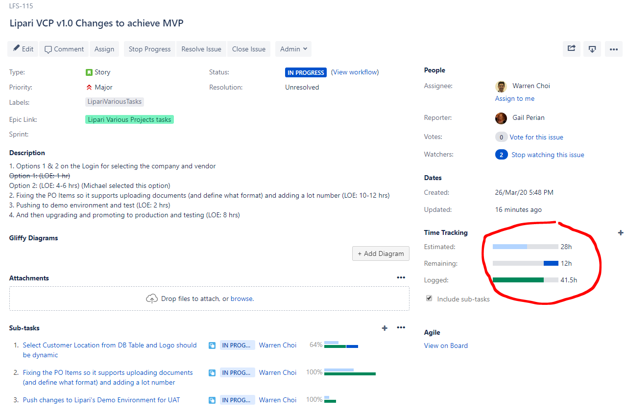Image resolution: width=627 pixels, height=414 pixels.
Task: Uncheck Include sub-tasks checkbox
Action: 429,298
